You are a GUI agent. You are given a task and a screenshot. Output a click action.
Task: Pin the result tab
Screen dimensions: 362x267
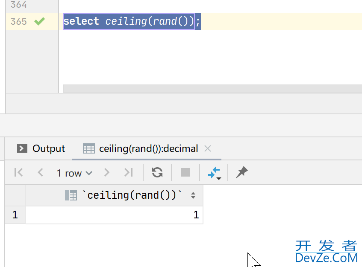241,172
